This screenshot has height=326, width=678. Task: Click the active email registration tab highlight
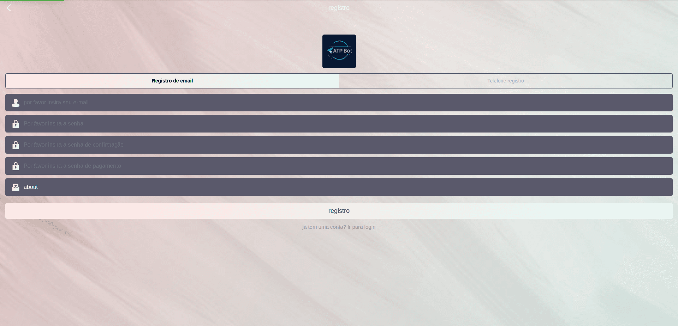[172, 81]
